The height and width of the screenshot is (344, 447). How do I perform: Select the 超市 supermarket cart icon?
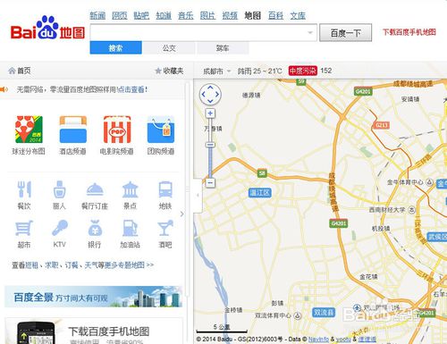(24, 228)
